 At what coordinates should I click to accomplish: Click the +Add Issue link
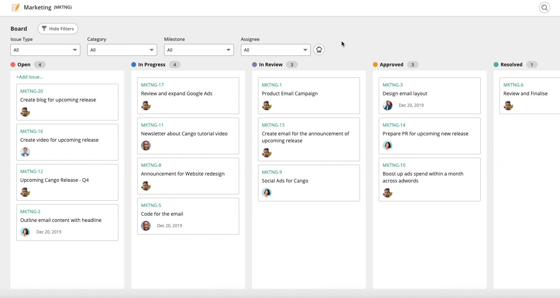click(x=30, y=77)
